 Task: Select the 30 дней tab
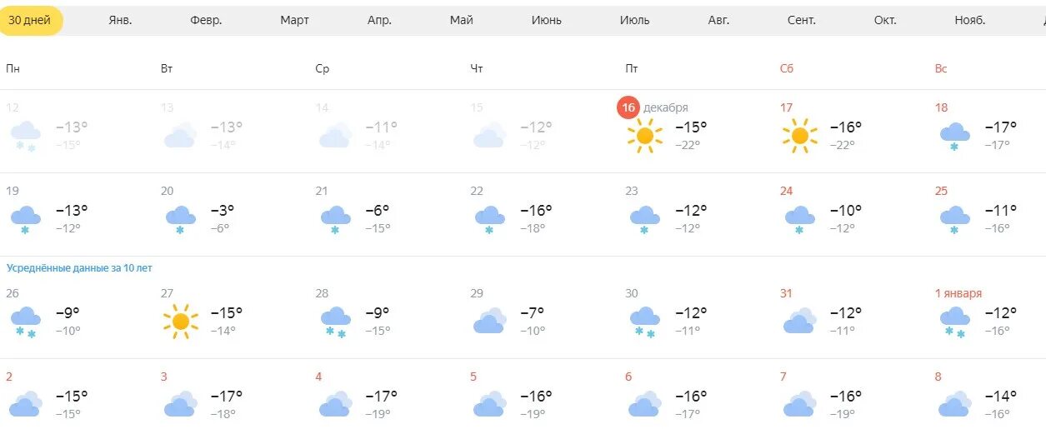point(32,20)
